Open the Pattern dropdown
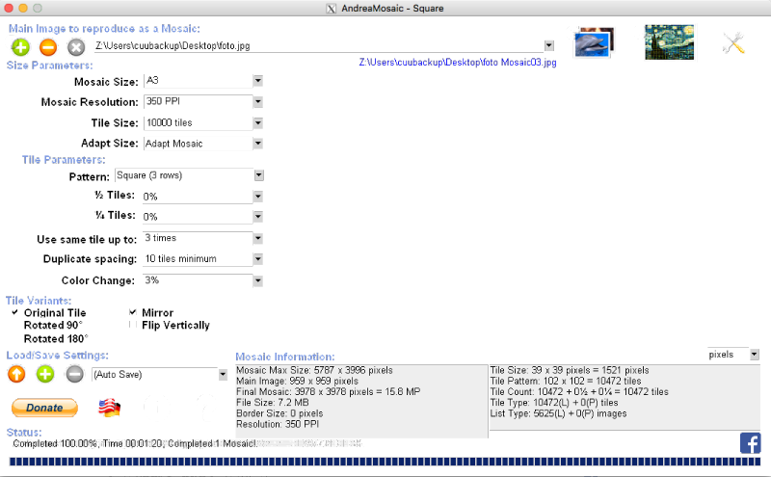Image resolution: width=771 pixels, height=477 pixels. click(x=259, y=175)
